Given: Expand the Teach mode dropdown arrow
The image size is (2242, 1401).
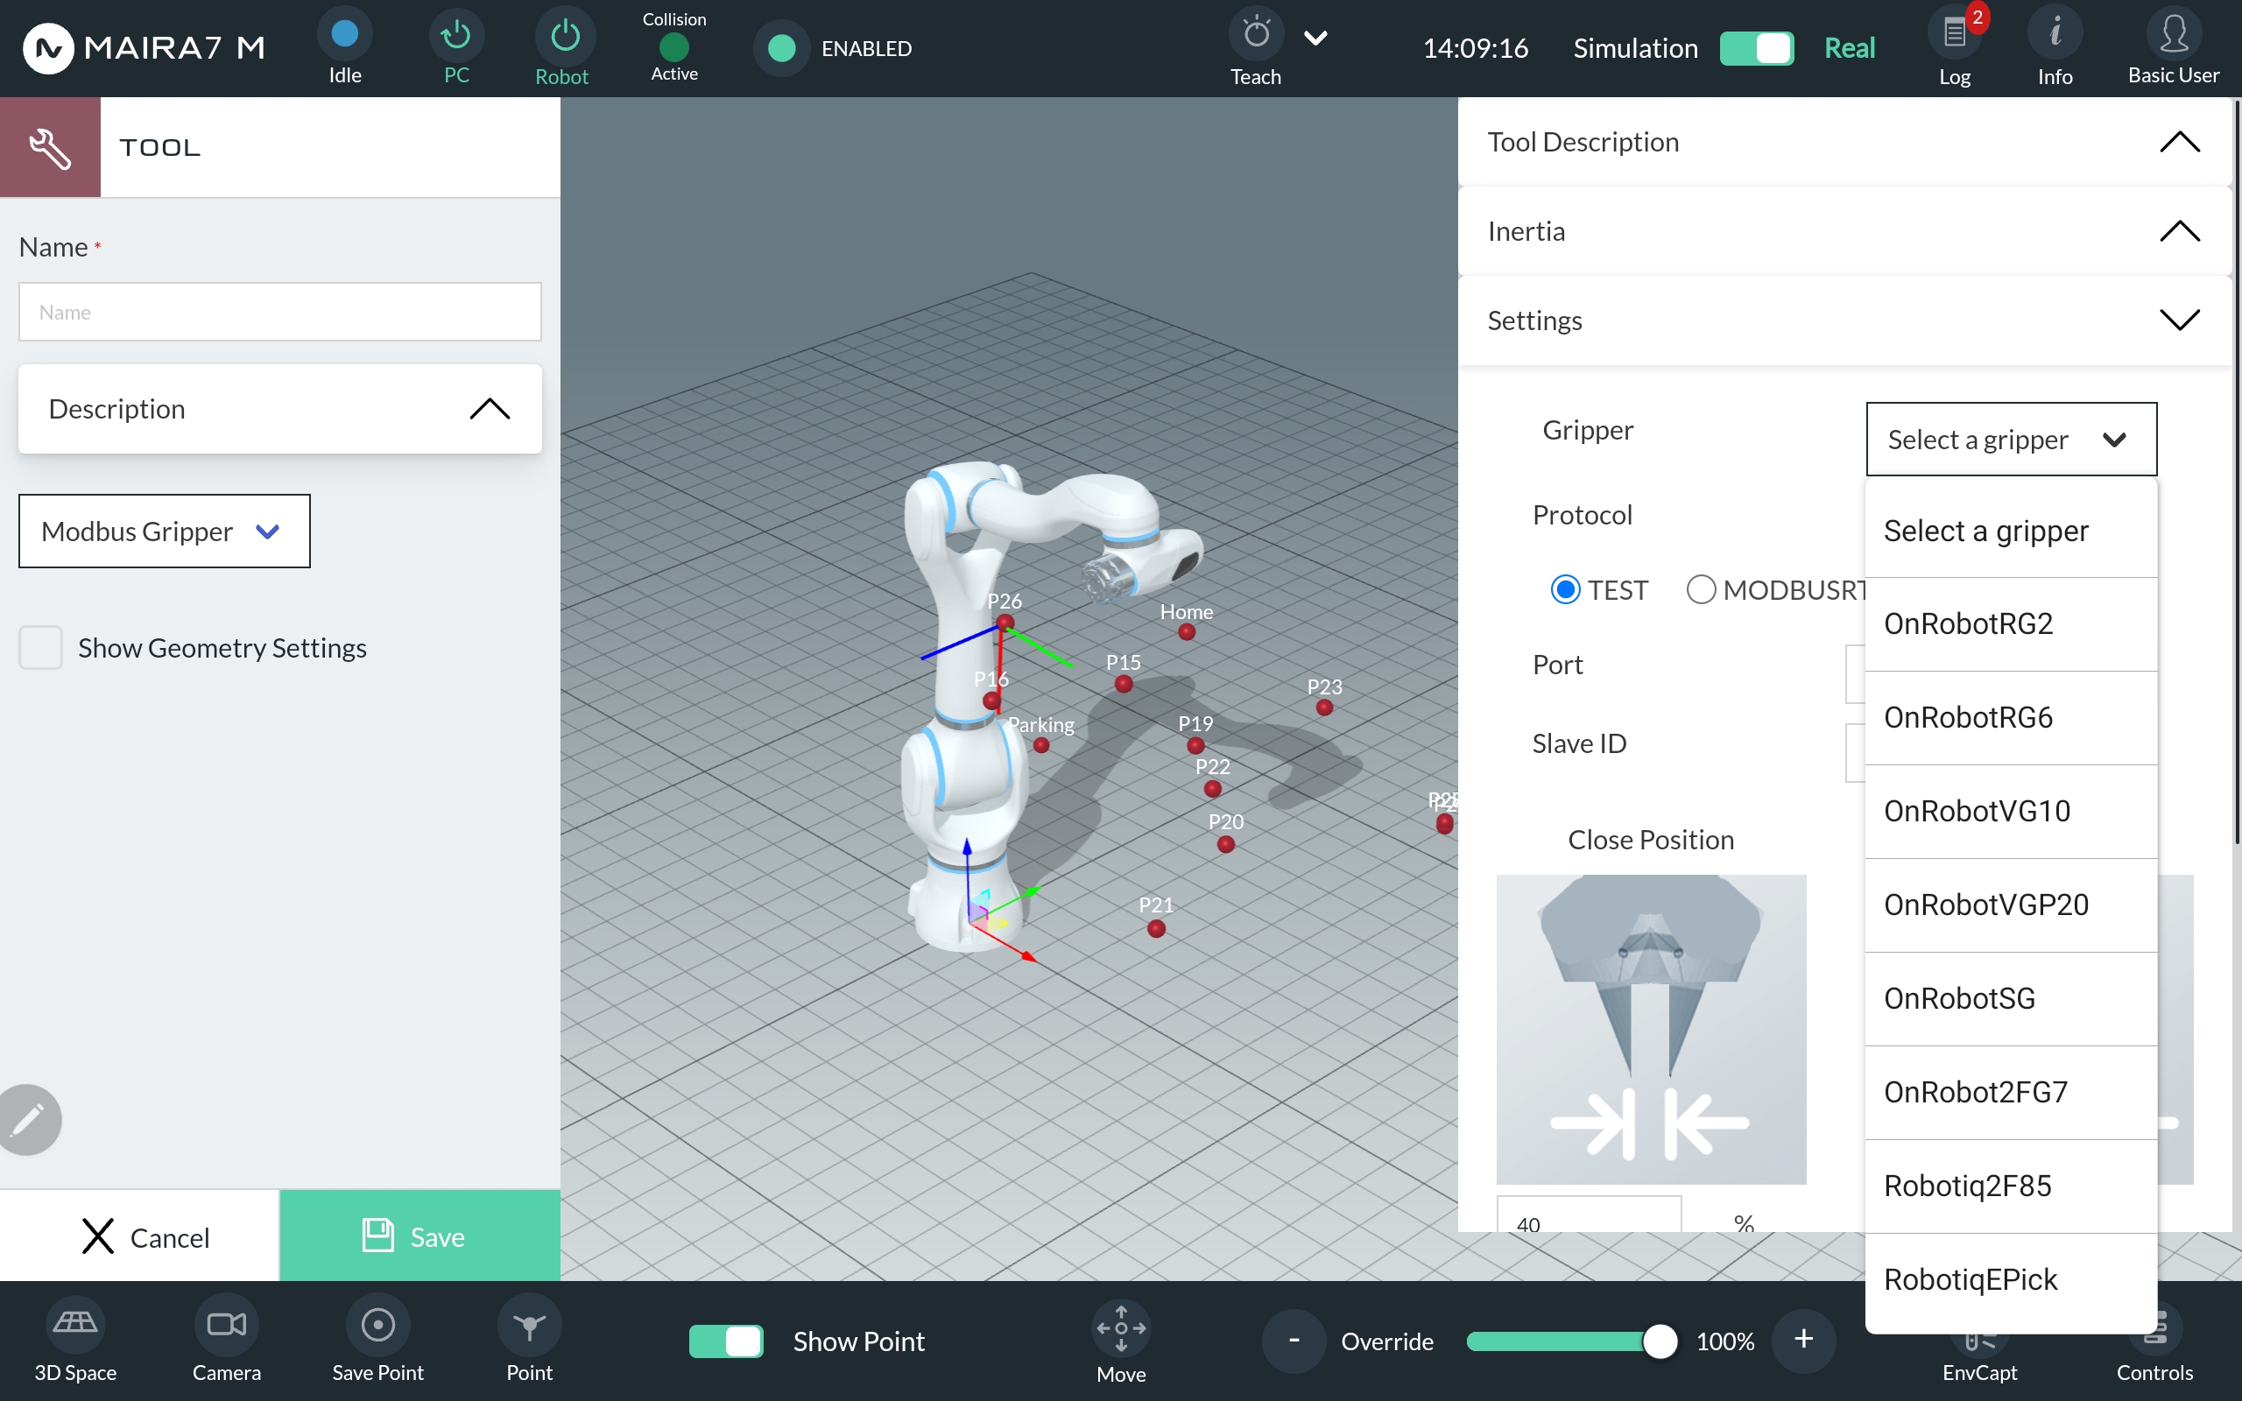Looking at the screenshot, I should click(1315, 37).
